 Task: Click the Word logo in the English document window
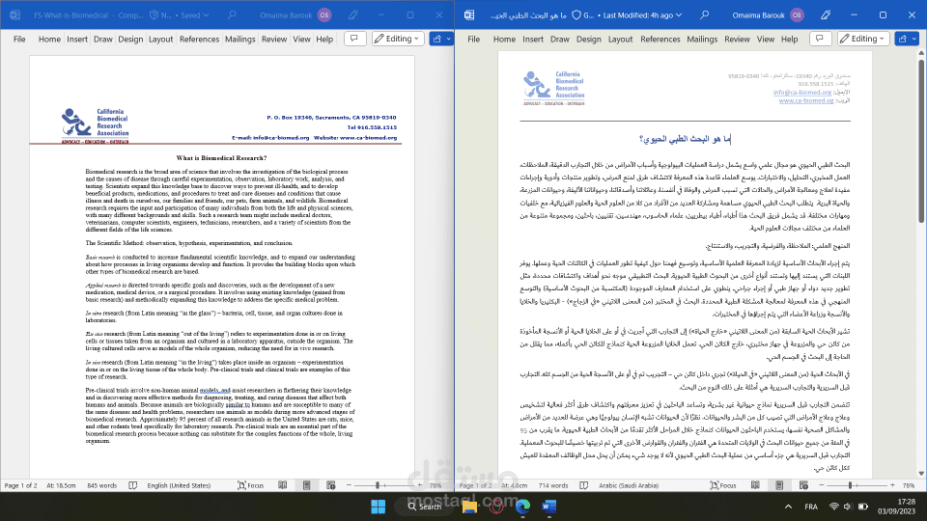tap(15, 14)
